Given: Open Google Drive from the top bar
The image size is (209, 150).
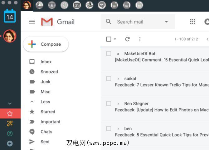Looking at the screenshot, I should click(39, 5).
